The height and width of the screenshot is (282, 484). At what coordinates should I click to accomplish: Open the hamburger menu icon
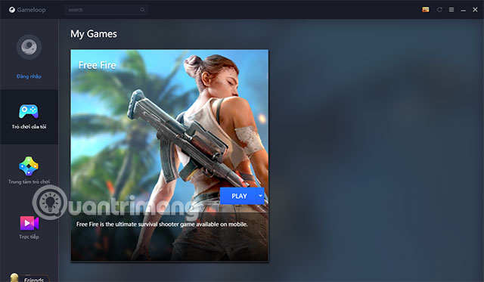pos(451,10)
